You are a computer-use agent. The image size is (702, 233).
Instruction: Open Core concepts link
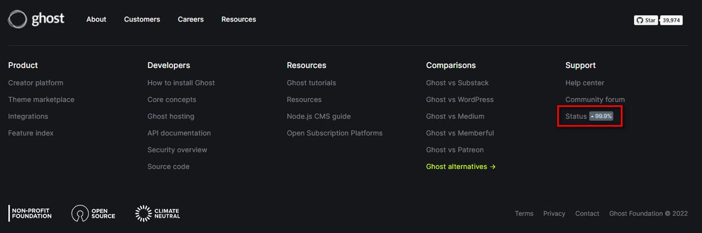click(172, 100)
